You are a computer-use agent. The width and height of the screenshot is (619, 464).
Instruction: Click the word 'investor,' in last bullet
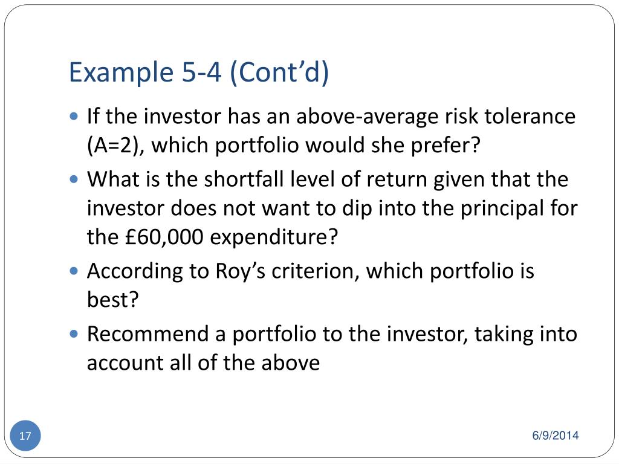[427, 333]
